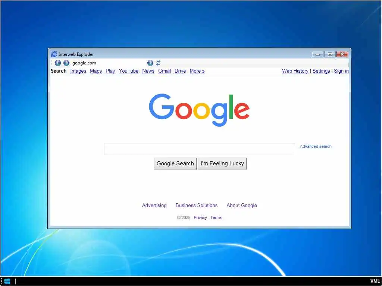Open the About Google footer link
Image resolution: width=382 pixels, height=286 pixels.
pyautogui.click(x=242, y=205)
